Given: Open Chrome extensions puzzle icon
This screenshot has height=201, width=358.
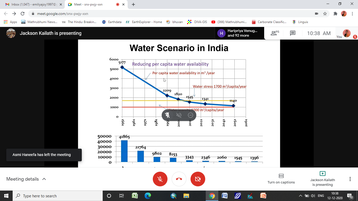Looking at the screenshot, I should [335, 14].
